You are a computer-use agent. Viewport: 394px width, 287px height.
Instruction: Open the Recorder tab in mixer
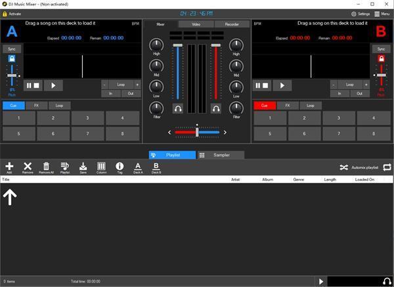click(232, 24)
